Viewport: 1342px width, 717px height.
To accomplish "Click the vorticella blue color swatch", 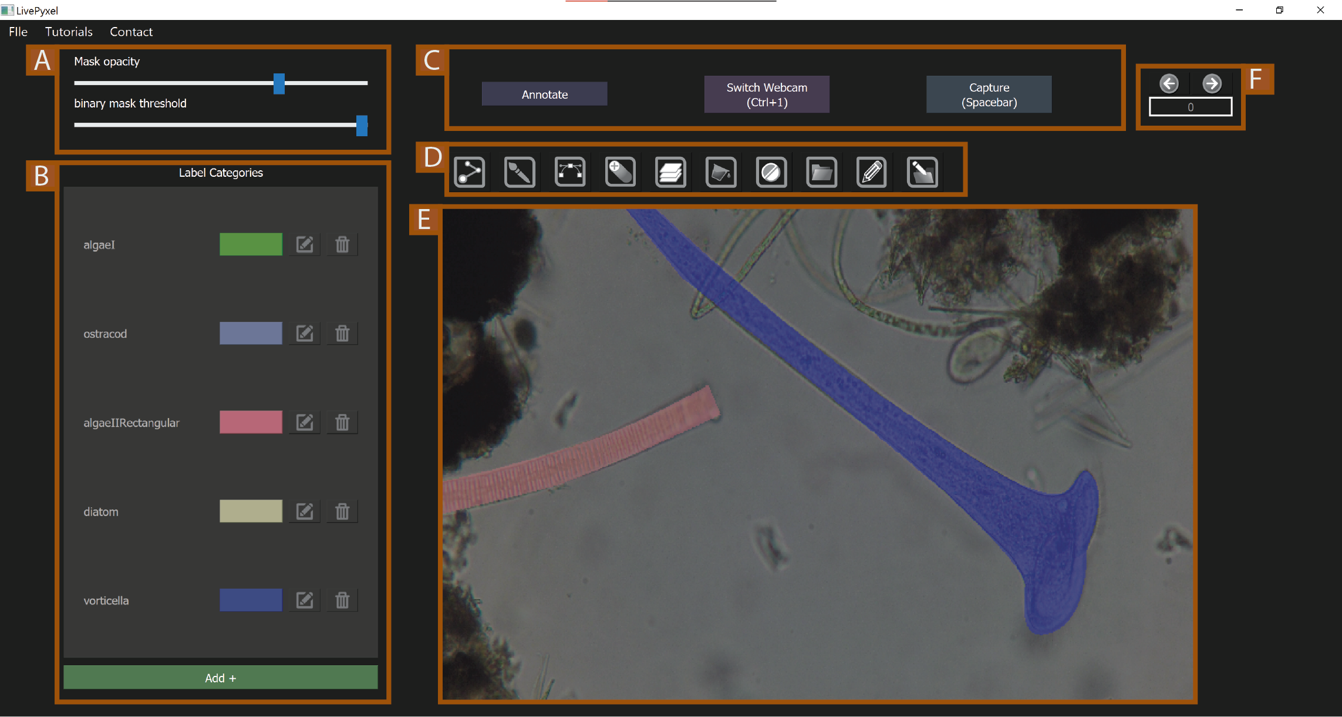I will [x=251, y=600].
